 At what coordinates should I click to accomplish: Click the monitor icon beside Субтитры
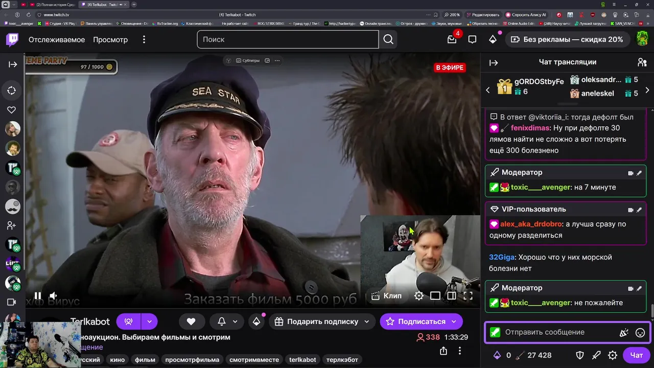[267, 60]
